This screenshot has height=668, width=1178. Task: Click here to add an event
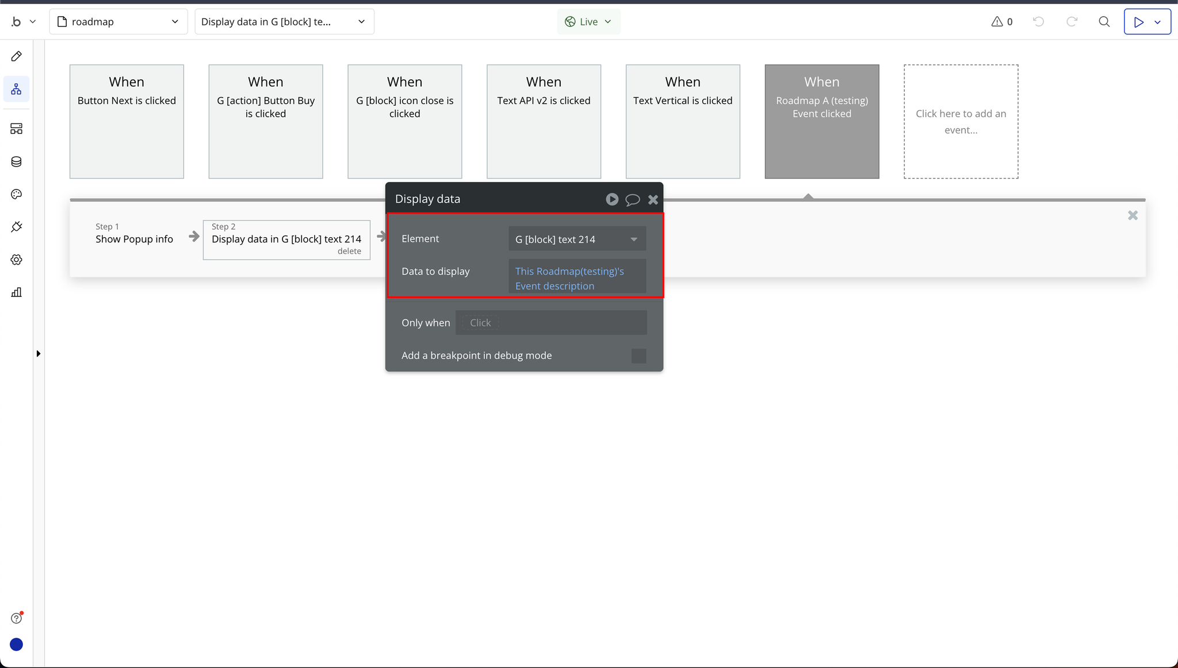pyautogui.click(x=961, y=121)
